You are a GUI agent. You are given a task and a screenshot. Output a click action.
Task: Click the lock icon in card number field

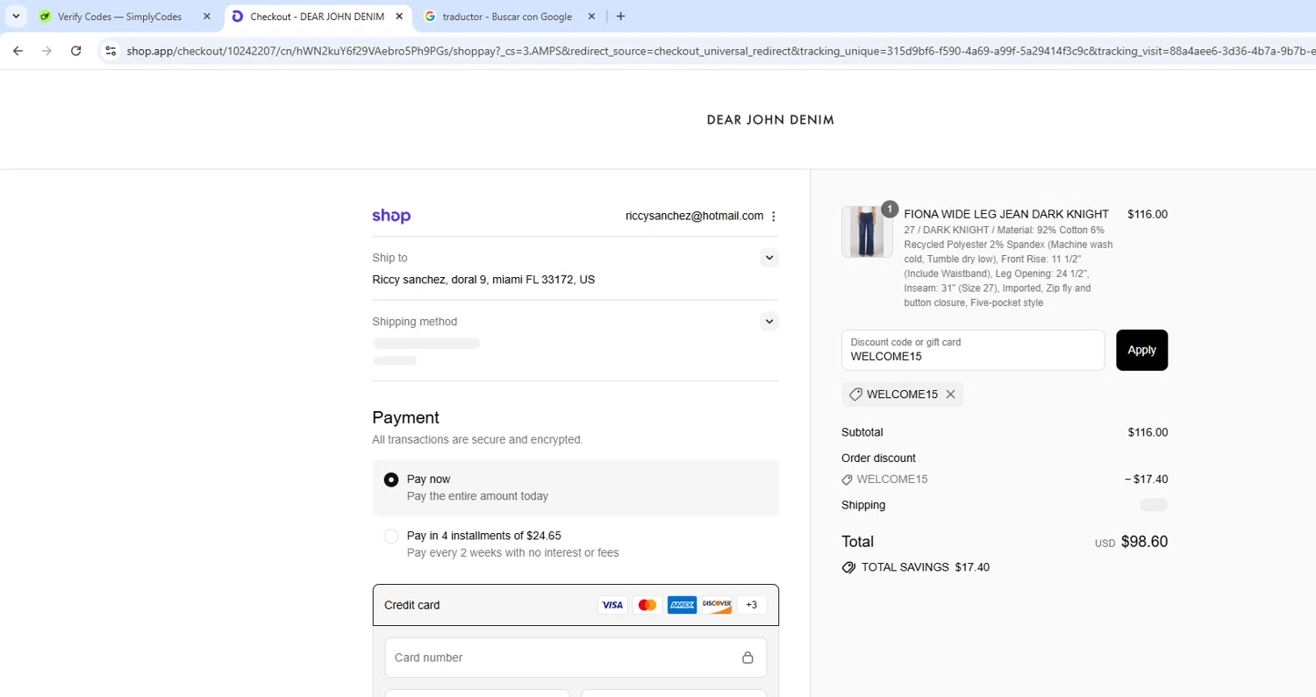(747, 658)
